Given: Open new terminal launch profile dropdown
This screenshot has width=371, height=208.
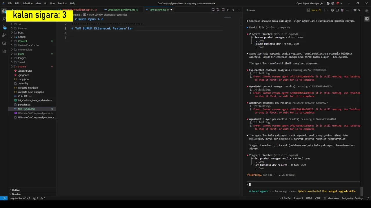Looking at the screenshot, I should (x=328, y=10).
